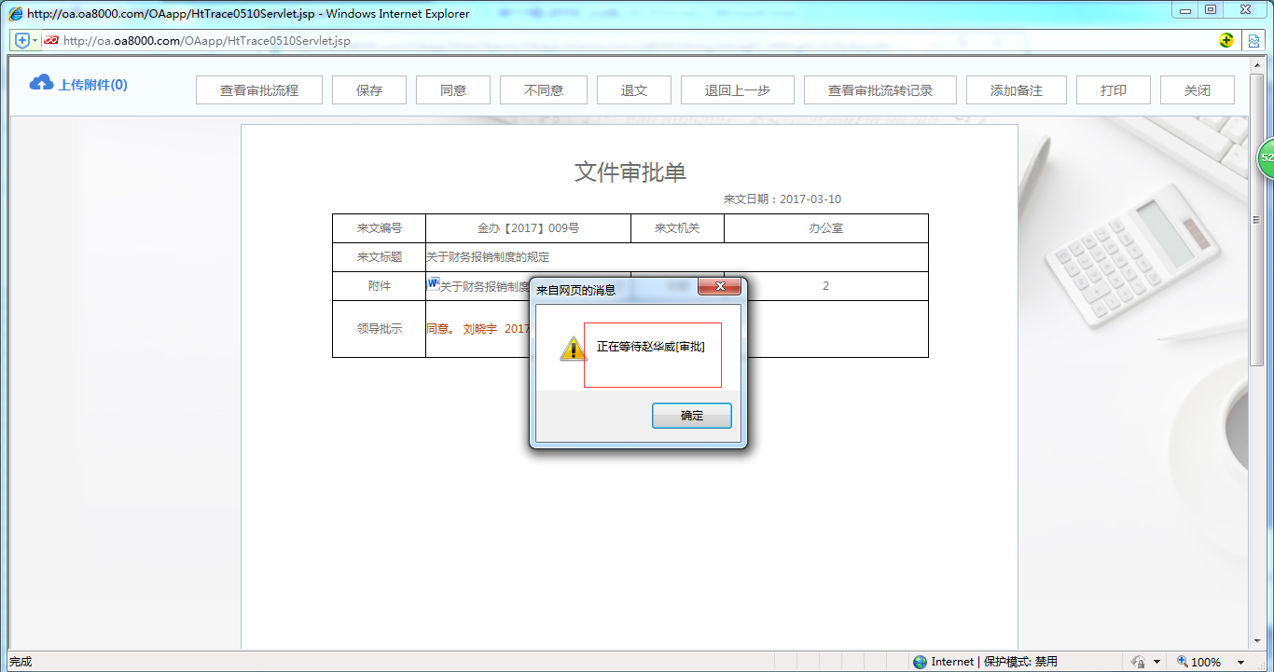Click the 关闭 toolbar button

[1198, 90]
